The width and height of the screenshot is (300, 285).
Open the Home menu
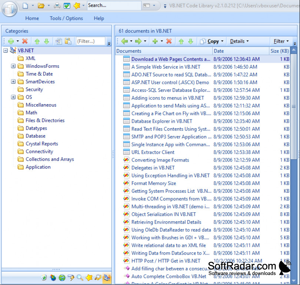click(x=32, y=19)
